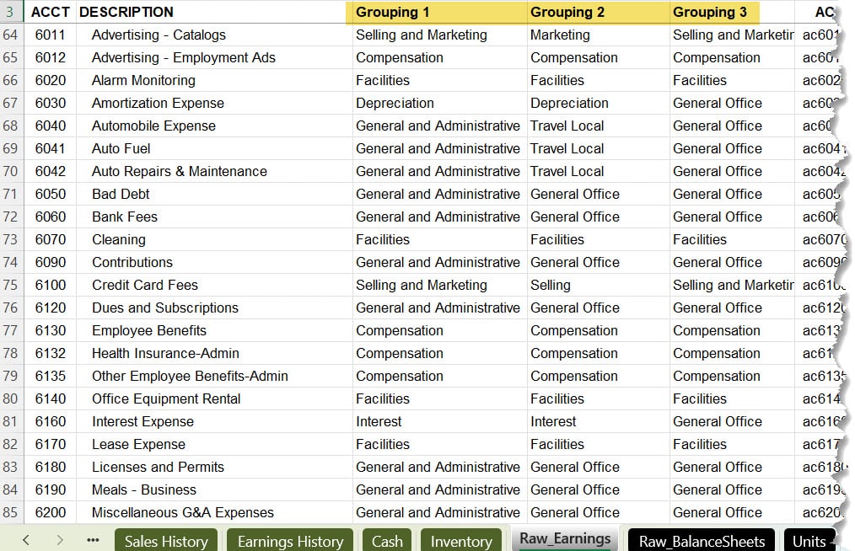Click the Contributions cell
Image resolution: width=855 pixels, height=551 pixels.
[214, 262]
